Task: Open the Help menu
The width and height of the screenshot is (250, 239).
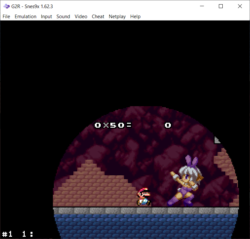Action: [x=135, y=17]
